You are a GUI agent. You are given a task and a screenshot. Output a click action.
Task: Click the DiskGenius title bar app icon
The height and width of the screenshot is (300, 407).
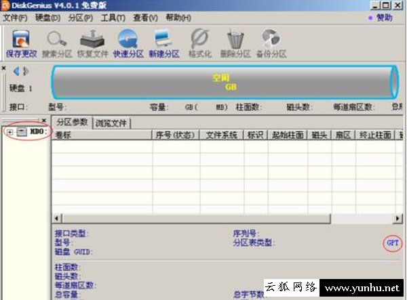(5, 5)
